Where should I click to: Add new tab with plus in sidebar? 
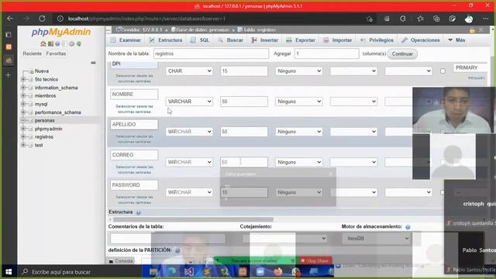tap(9, 75)
